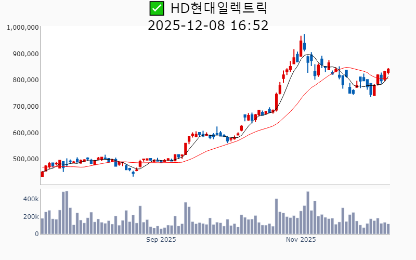This screenshot has height=260, width=416.
Task: Select the last red candlestick on the right
Action: pos(388,71)
